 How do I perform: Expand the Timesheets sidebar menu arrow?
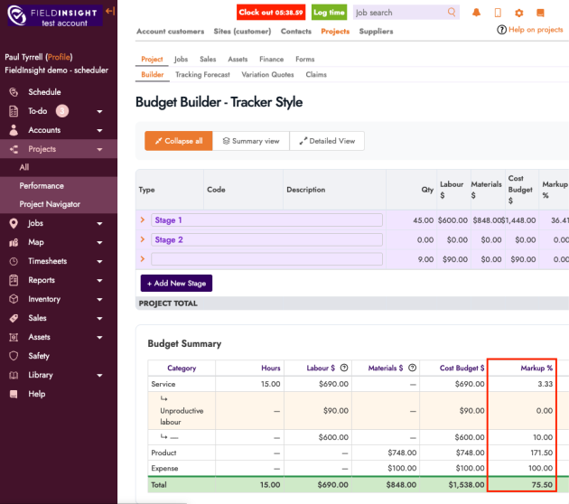[99, 261]
